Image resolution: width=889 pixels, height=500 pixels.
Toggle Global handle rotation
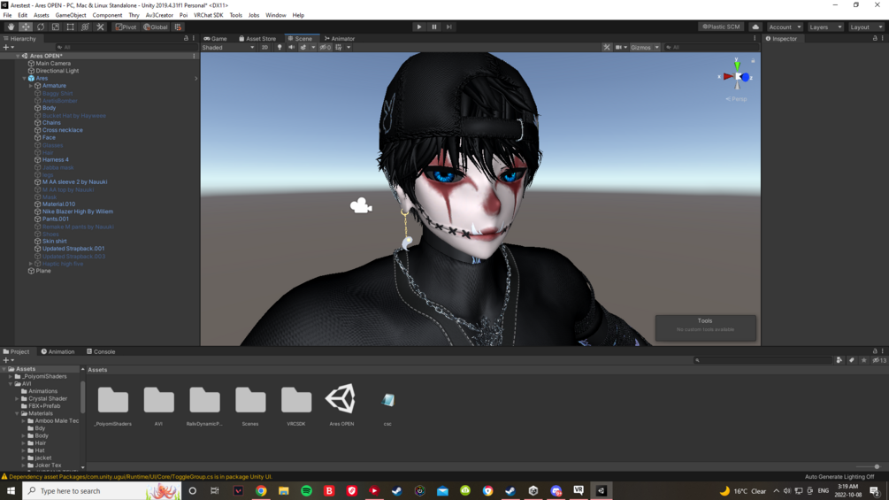pos(156,27)
